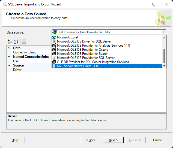Click the Next button
The width and height of the screenshot is (173, 148).
113,140
